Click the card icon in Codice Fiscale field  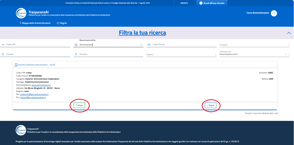tap(149, 45)
